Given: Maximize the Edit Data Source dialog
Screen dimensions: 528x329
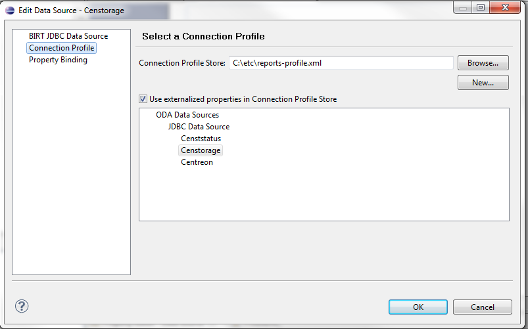Looking at the screenshot, I should [481, 8].
